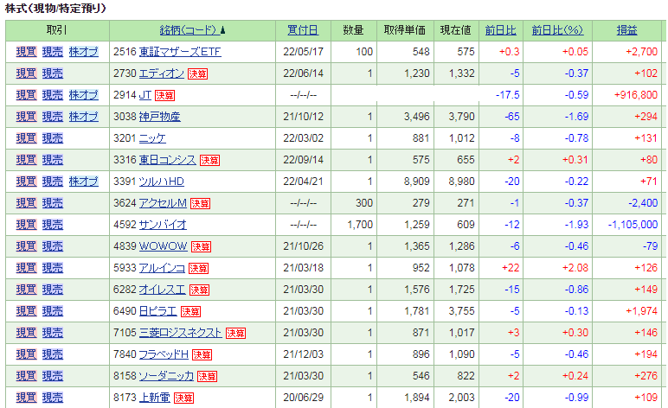Click the 決算 badge next to オイレス工
The width and height of the screenshot is (668, 408).
point(199,290)
